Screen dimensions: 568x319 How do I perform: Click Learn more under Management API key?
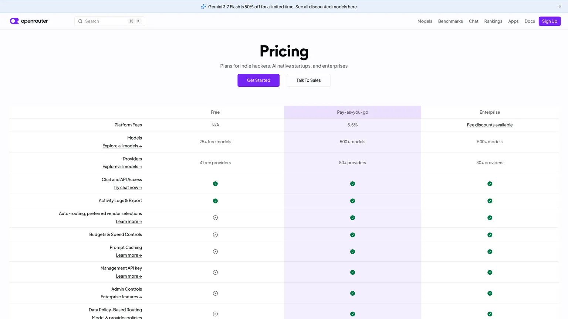coord(129,277)
